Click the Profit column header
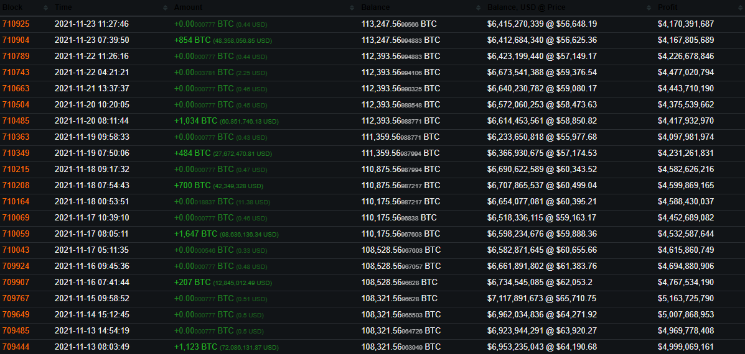 click(x=668, y=7)
